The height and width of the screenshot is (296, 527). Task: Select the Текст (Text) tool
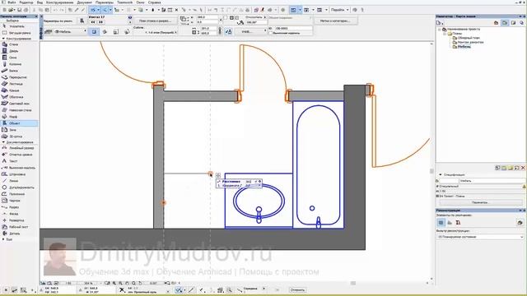[19, 161]
